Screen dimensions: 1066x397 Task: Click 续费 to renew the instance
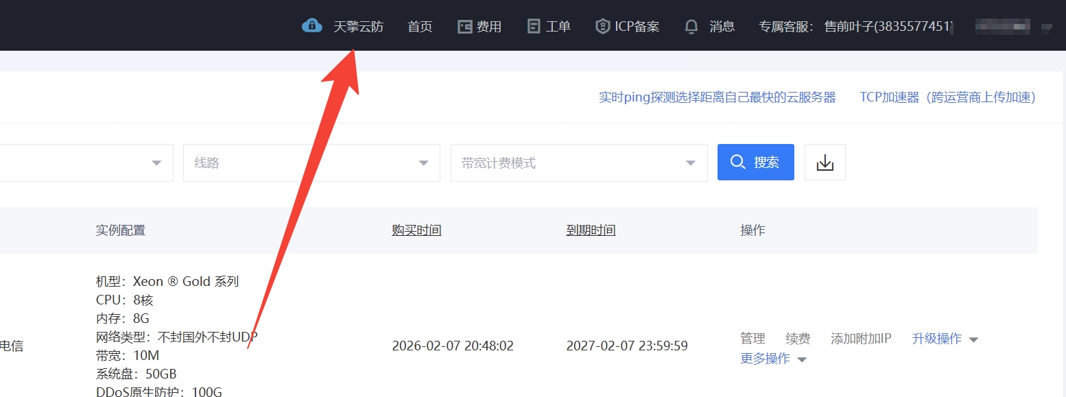click(798, 339)
